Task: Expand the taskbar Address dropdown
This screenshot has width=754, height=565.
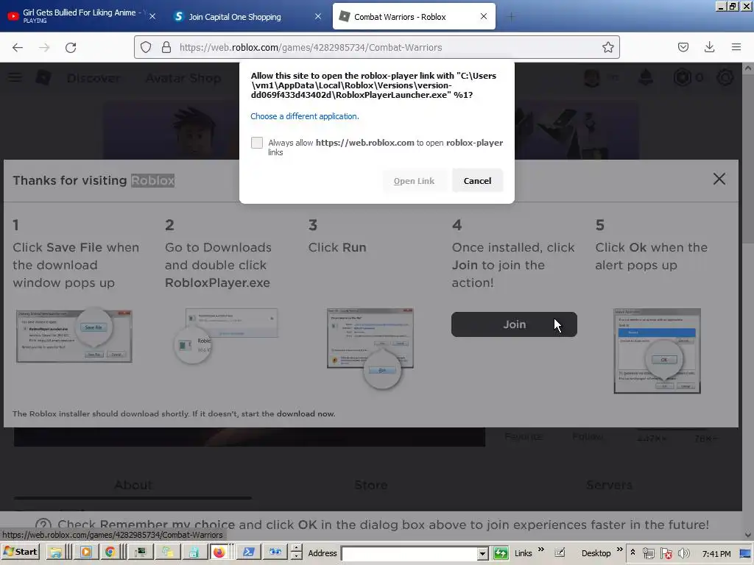Action: click(482, 554)
